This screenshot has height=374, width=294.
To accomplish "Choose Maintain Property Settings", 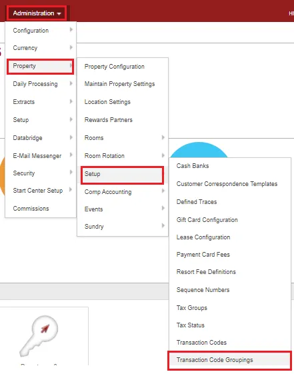I will tap(123, 84).
